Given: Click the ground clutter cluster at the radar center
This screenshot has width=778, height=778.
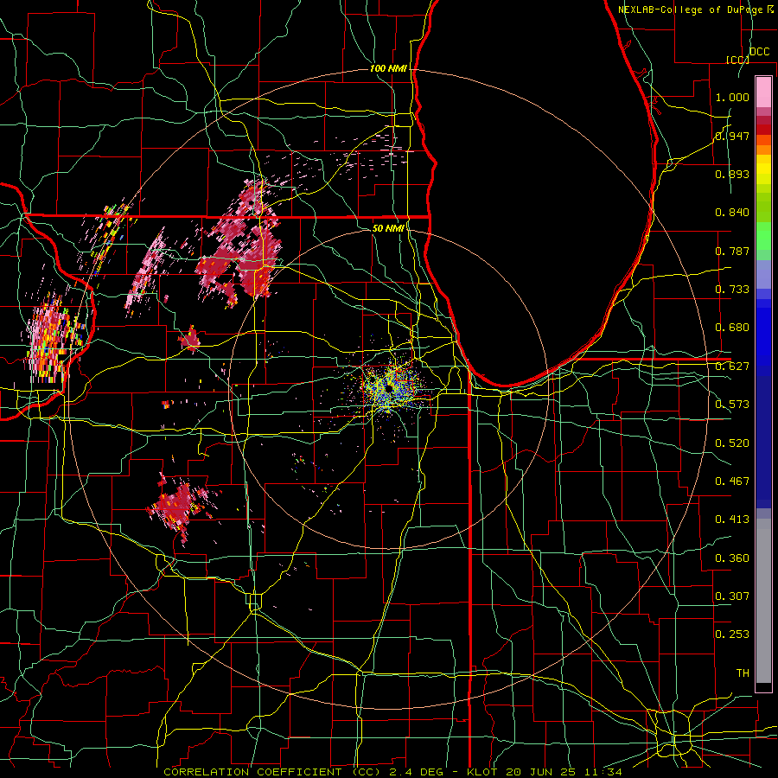Looking at the screenshot, I should point(391,387).
